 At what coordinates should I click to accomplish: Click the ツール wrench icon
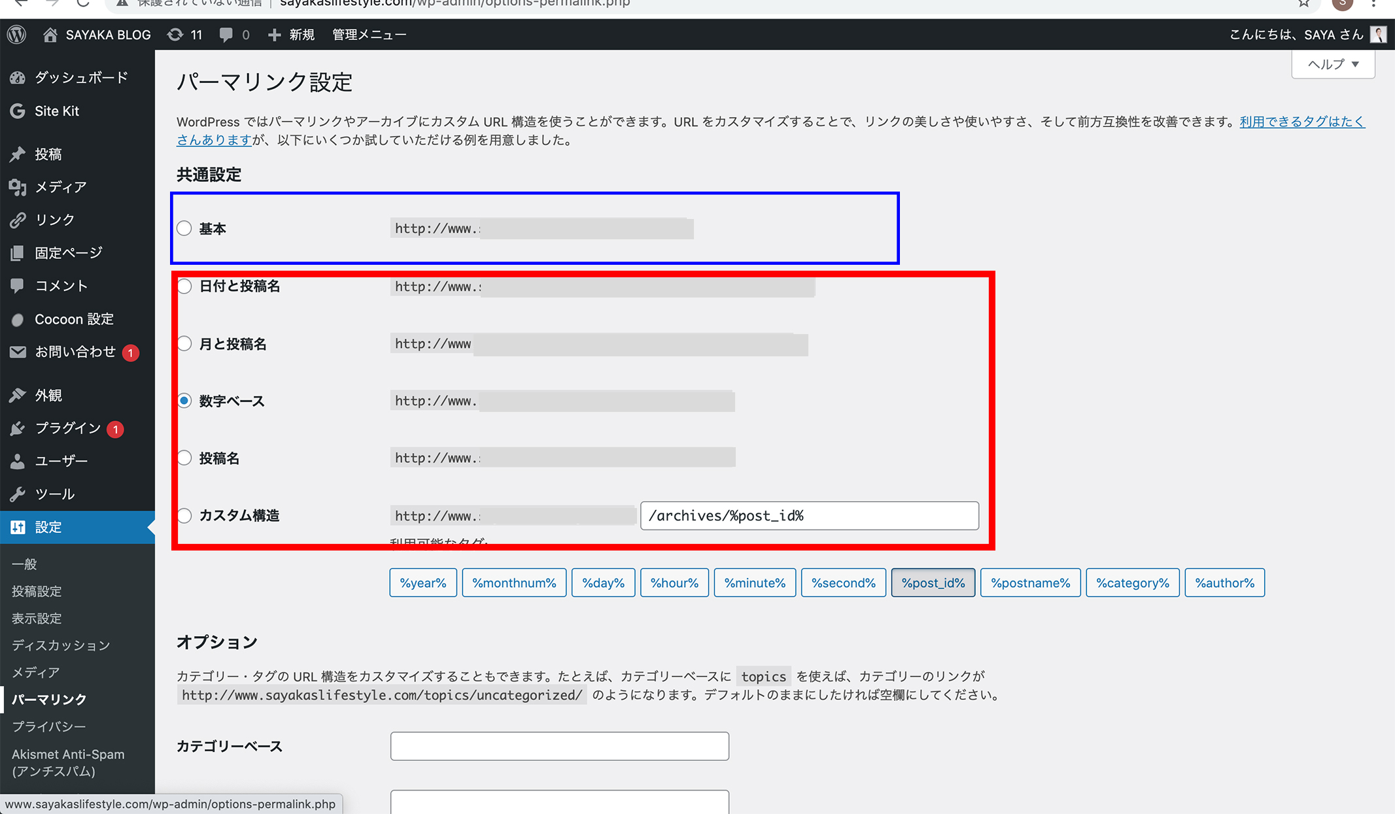[x=18, y=494]
